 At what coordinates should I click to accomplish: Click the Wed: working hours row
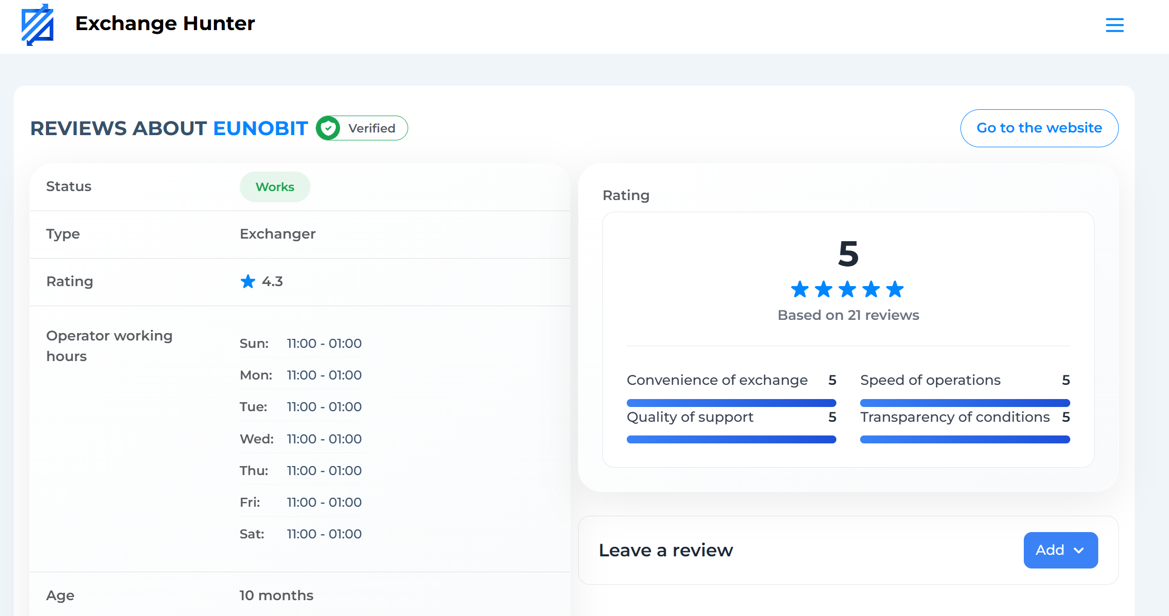(301, 439)
